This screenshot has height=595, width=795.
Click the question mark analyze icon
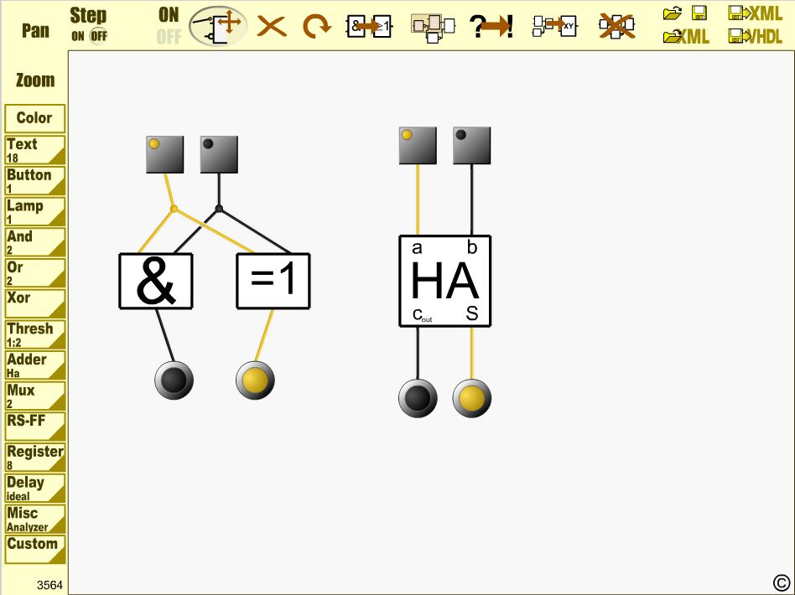coord(492,26)
